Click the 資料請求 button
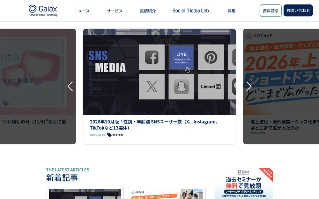The image size is (319, 199). [x=271, y=11]
